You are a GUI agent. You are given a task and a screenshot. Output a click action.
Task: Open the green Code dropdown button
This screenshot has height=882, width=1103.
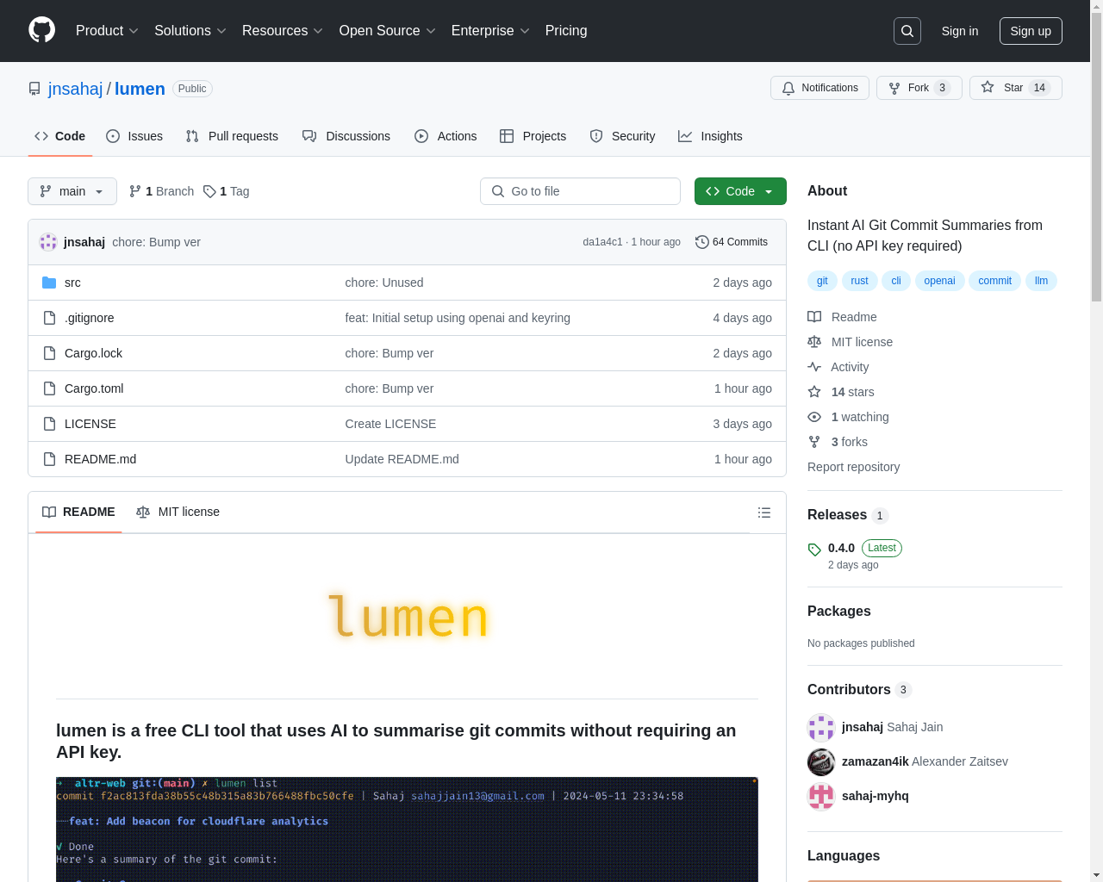coord(740,191)
